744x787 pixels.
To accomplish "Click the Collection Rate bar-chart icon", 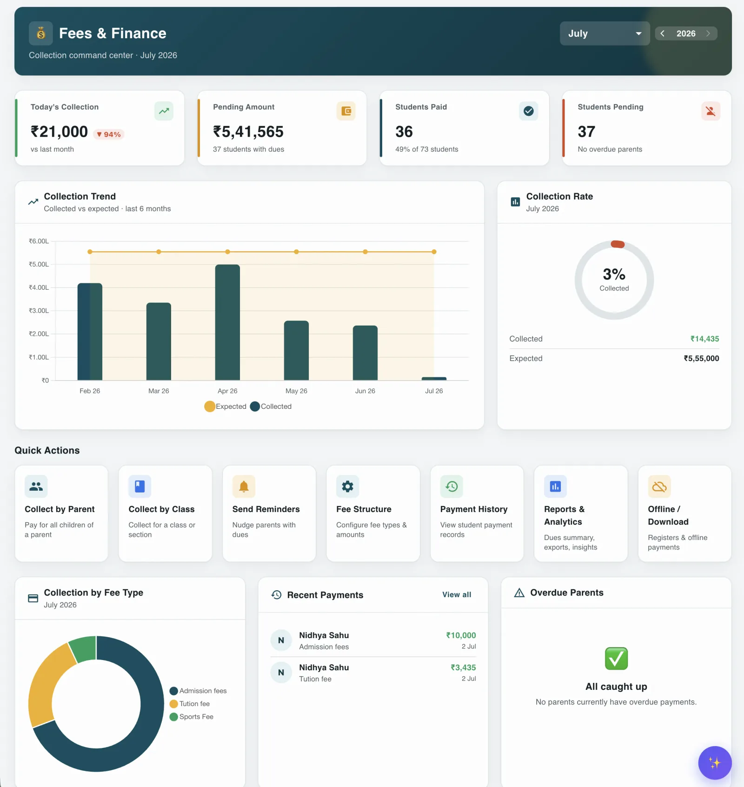I will coord(515,202).
